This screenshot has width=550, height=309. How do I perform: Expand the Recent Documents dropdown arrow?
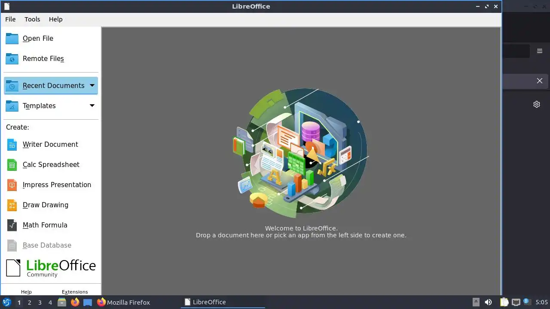point(92,85)
